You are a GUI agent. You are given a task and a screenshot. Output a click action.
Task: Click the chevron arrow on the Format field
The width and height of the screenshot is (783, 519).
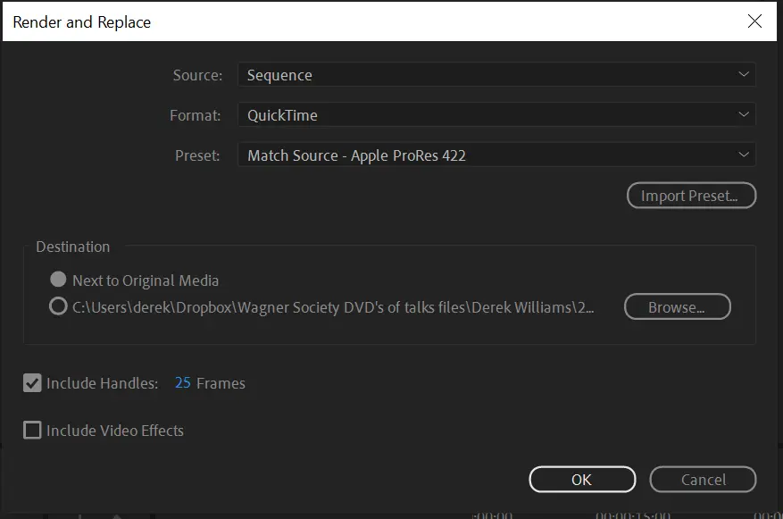click(743, 115)
